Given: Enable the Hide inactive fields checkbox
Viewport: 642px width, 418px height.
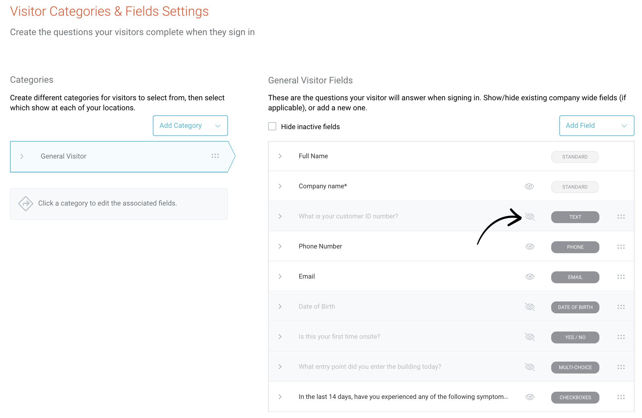Looking at the screenshot, I should [x=272, y=126].
